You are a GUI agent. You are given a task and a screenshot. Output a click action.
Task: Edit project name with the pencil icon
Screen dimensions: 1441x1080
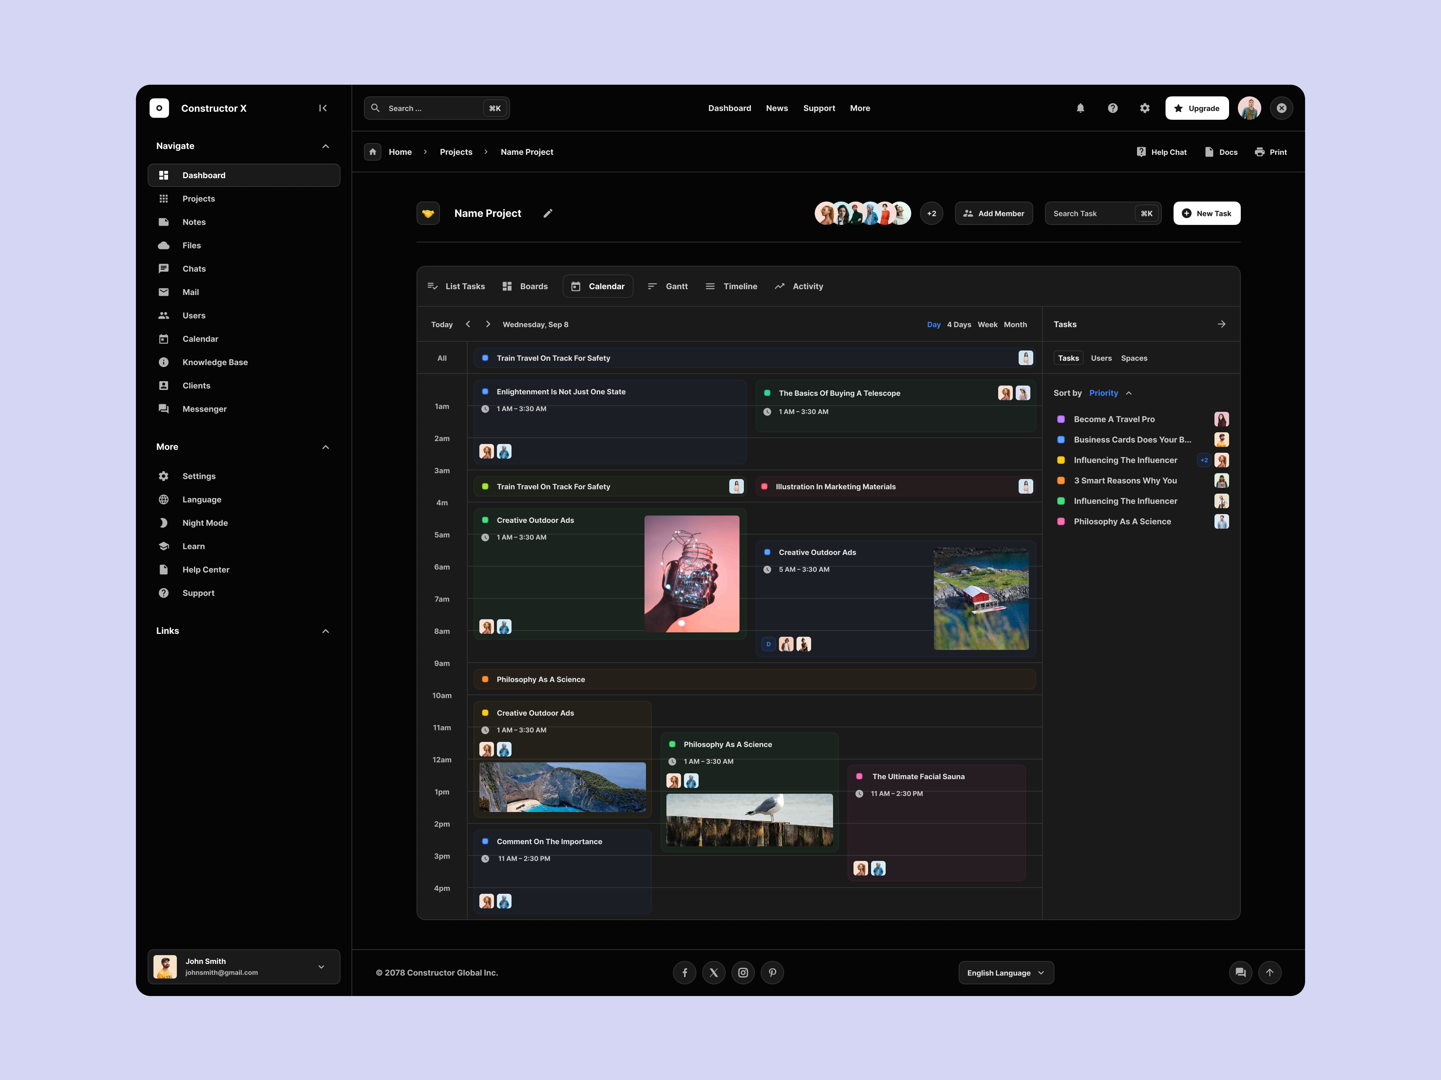coord(548,214)
